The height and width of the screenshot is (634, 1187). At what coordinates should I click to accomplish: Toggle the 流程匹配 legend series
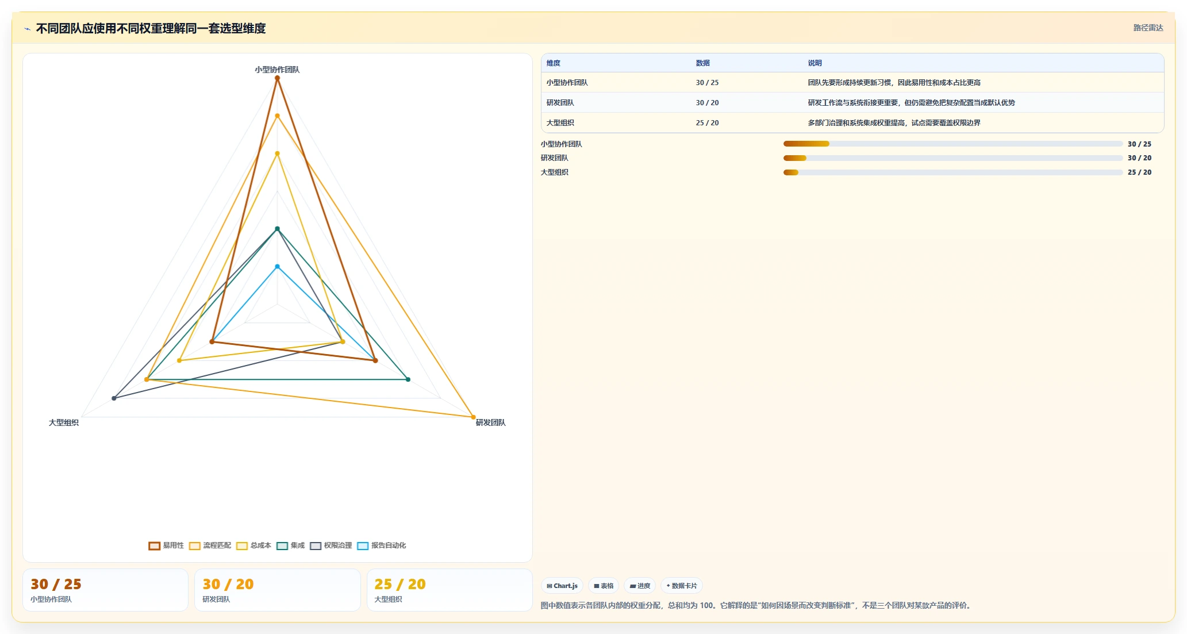click(210, 545)
